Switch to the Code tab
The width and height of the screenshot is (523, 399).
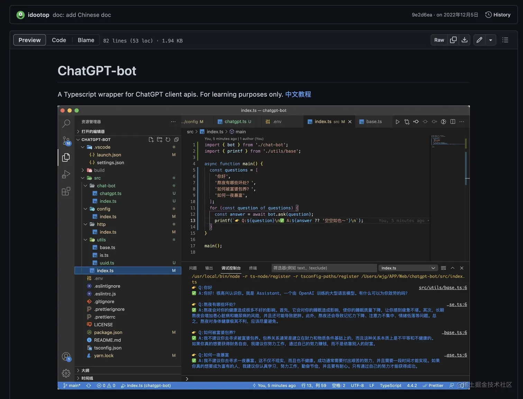[x=59, y=40]
